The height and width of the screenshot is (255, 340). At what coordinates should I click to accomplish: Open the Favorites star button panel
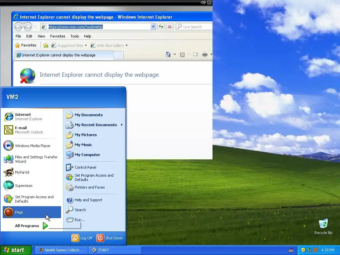26,45
